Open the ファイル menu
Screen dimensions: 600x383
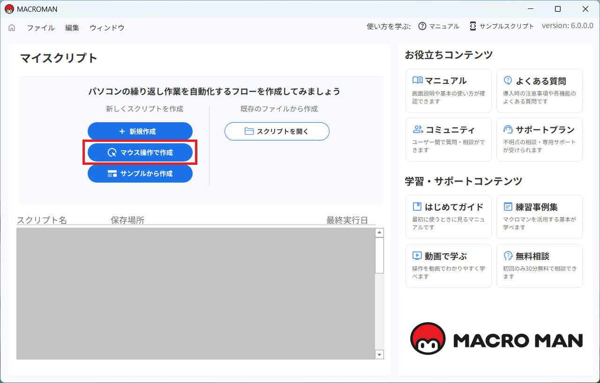(41, 28)
